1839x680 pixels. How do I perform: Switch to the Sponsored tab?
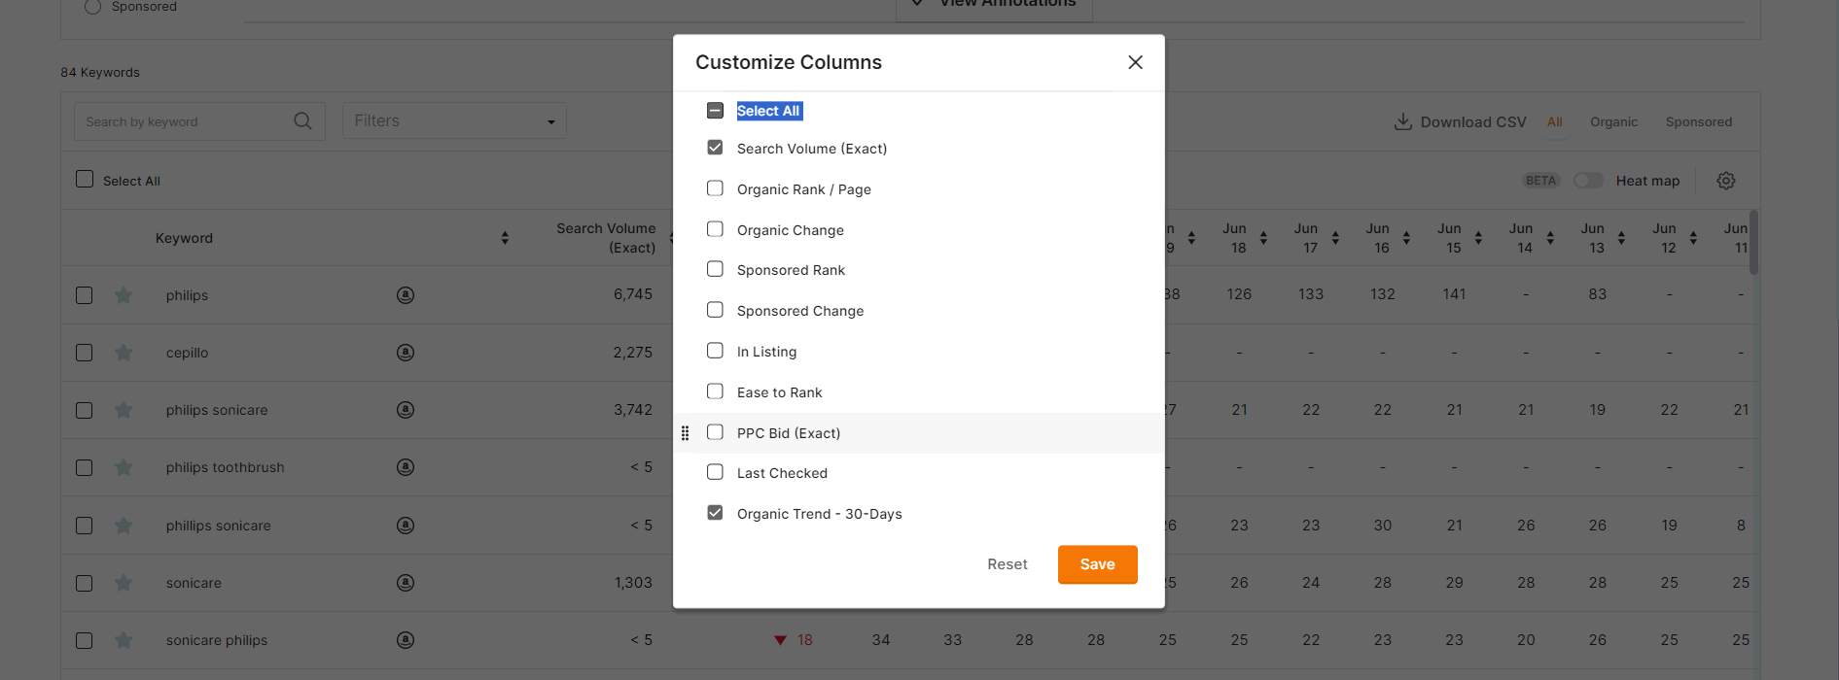tap(1699, 121)
